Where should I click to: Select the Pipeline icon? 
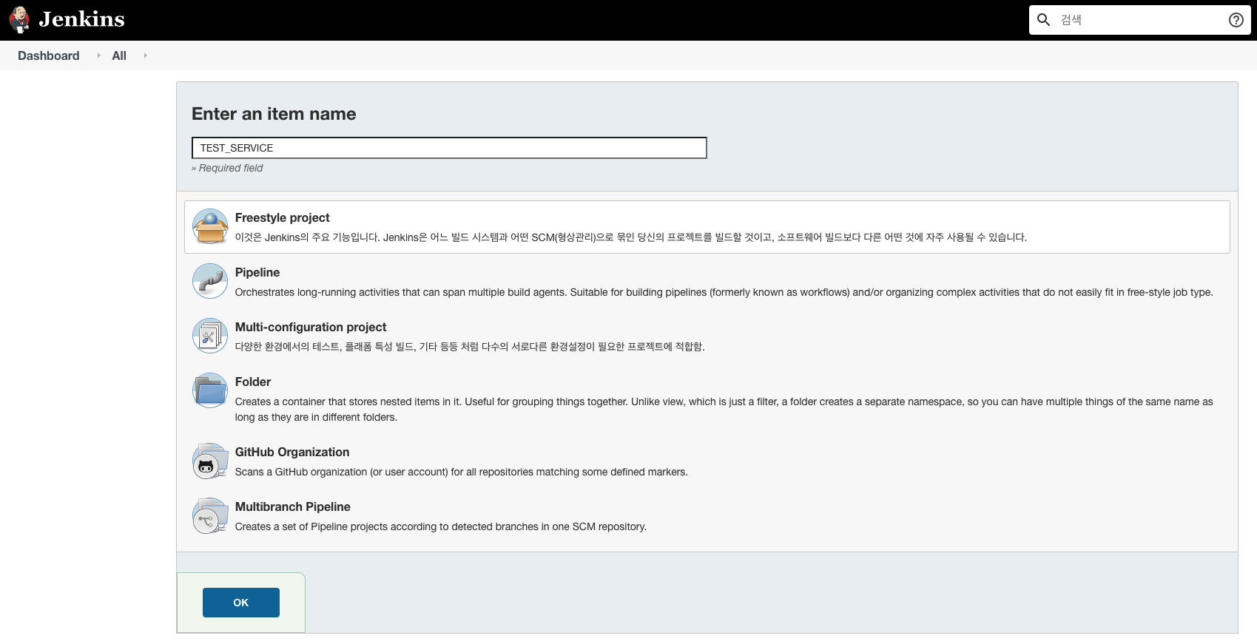(210, 281)
